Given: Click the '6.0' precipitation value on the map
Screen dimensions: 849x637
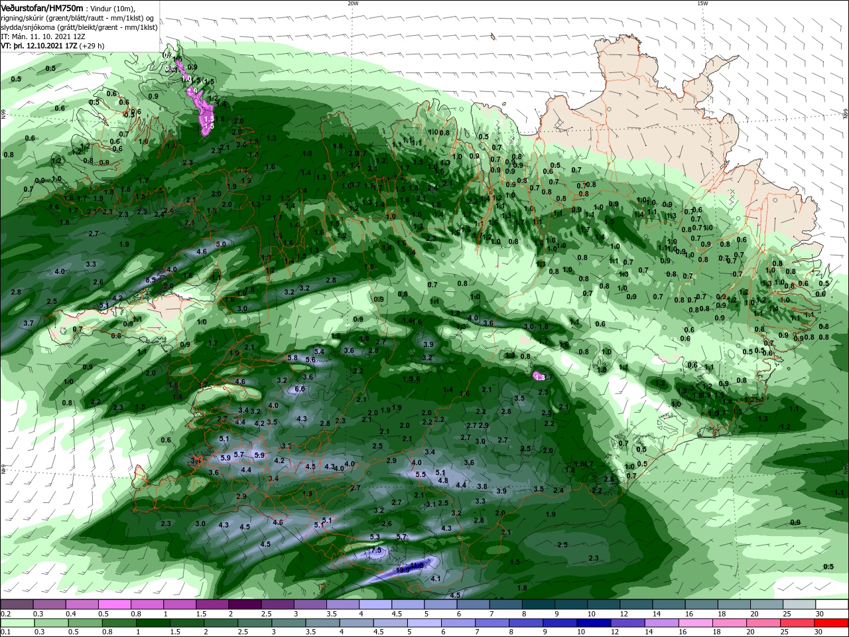Looking at the screenshot, I should click(300, 389).
